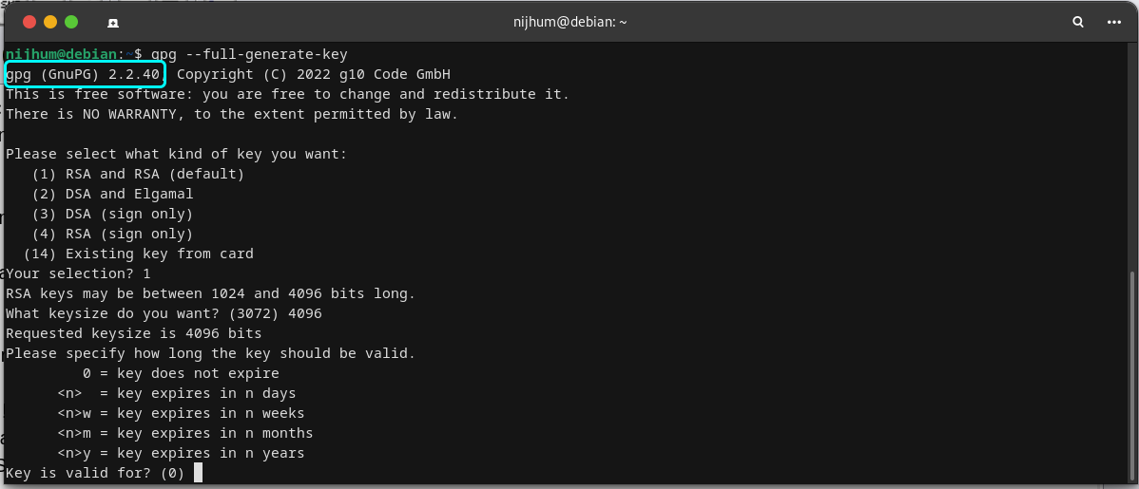Open the terminal search icon

click(1078, 23)
